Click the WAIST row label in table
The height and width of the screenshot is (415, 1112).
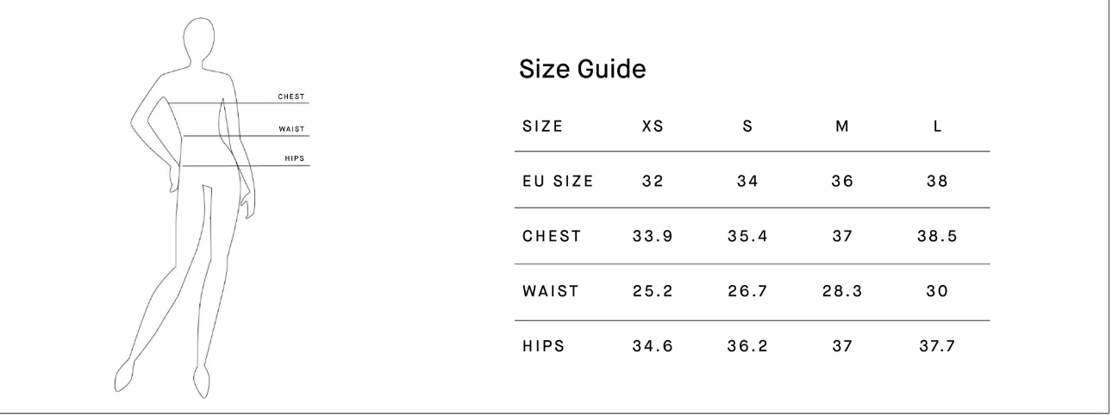(x=548, y=292)
